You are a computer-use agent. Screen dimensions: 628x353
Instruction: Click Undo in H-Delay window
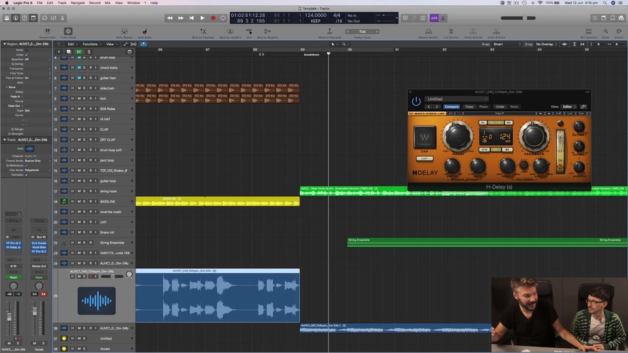click(500, 107)
